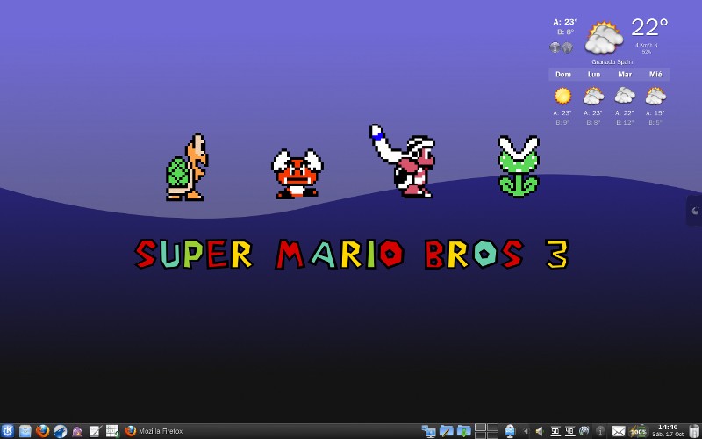Open the folder with pencil icon

(447, 431)
